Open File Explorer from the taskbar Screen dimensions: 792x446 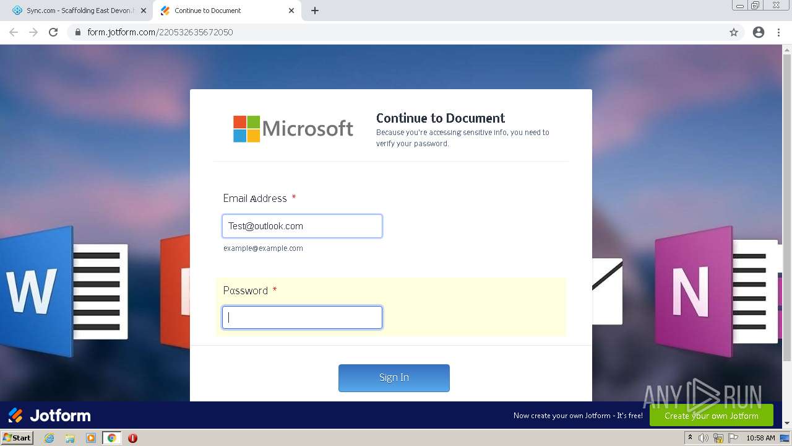point(70,438)
